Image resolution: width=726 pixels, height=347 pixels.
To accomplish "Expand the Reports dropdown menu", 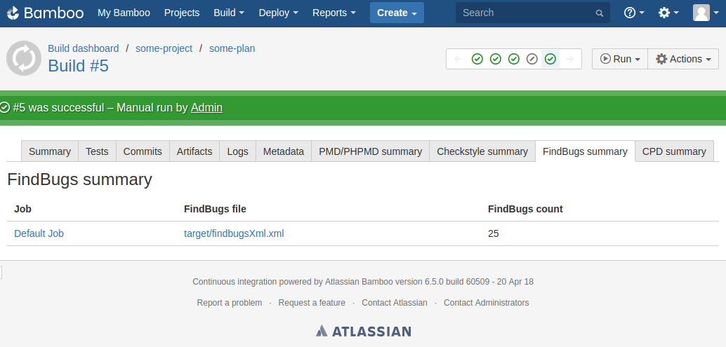I will (334, 13).
